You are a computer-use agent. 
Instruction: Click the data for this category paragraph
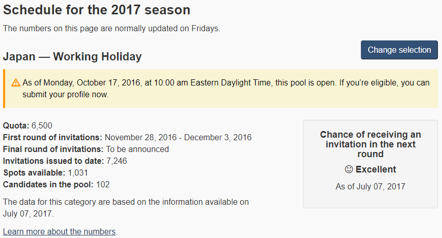point(126,207)
